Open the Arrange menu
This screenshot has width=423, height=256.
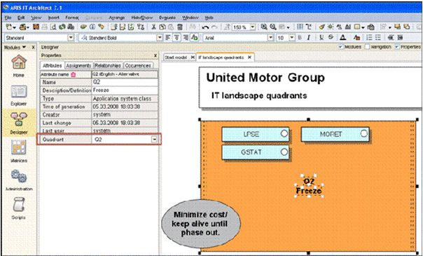click(x=116, y=18)
